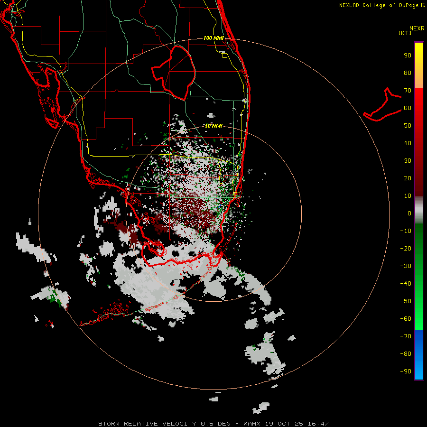427x427 pixels.
Task: Pick the gray zero-velocity color bar segment
Action: coord(419,210)
